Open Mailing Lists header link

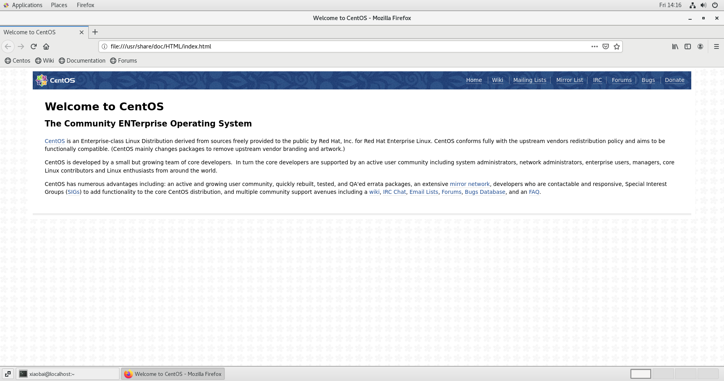(530, 80)
